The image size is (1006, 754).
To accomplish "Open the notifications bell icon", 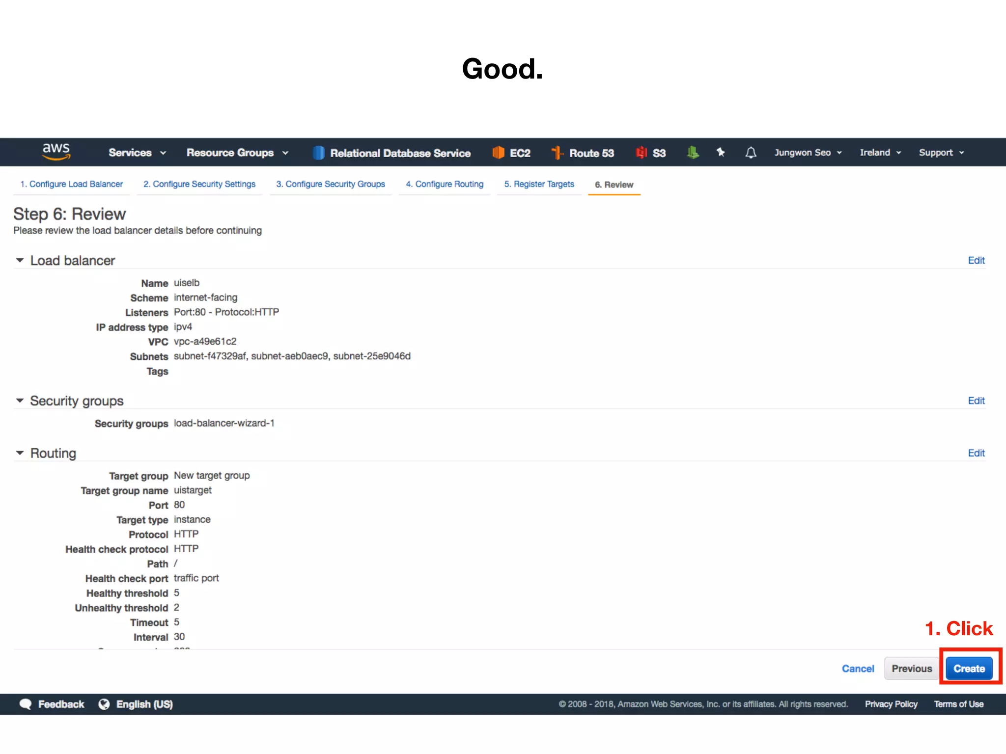I will click(751, 153).
